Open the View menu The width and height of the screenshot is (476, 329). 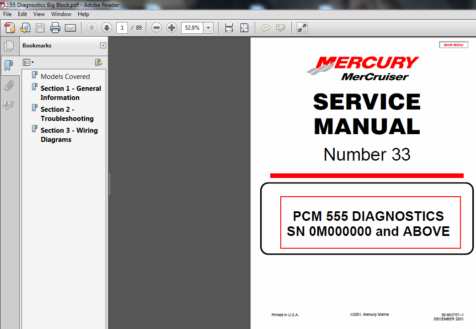39,14
